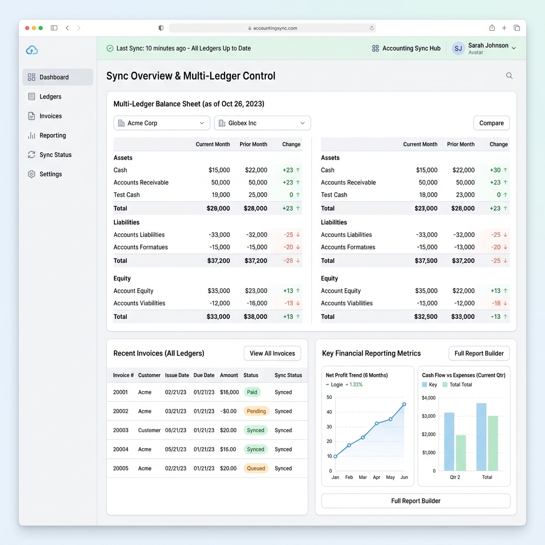Image resolution: width=545 pixels, height=545 pixels.
Task: Click the search magnifier icon
Action: [x=509, y=76]
